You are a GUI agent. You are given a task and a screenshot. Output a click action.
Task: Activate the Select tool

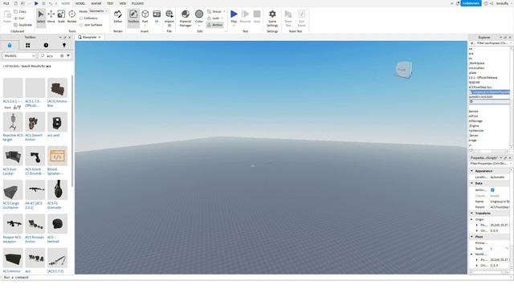[x=41, y=16]
